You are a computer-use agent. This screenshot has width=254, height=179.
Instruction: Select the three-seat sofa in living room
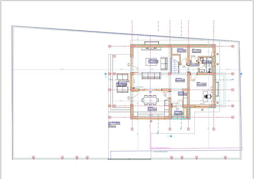pyautogui.click(x=151, y=76)
